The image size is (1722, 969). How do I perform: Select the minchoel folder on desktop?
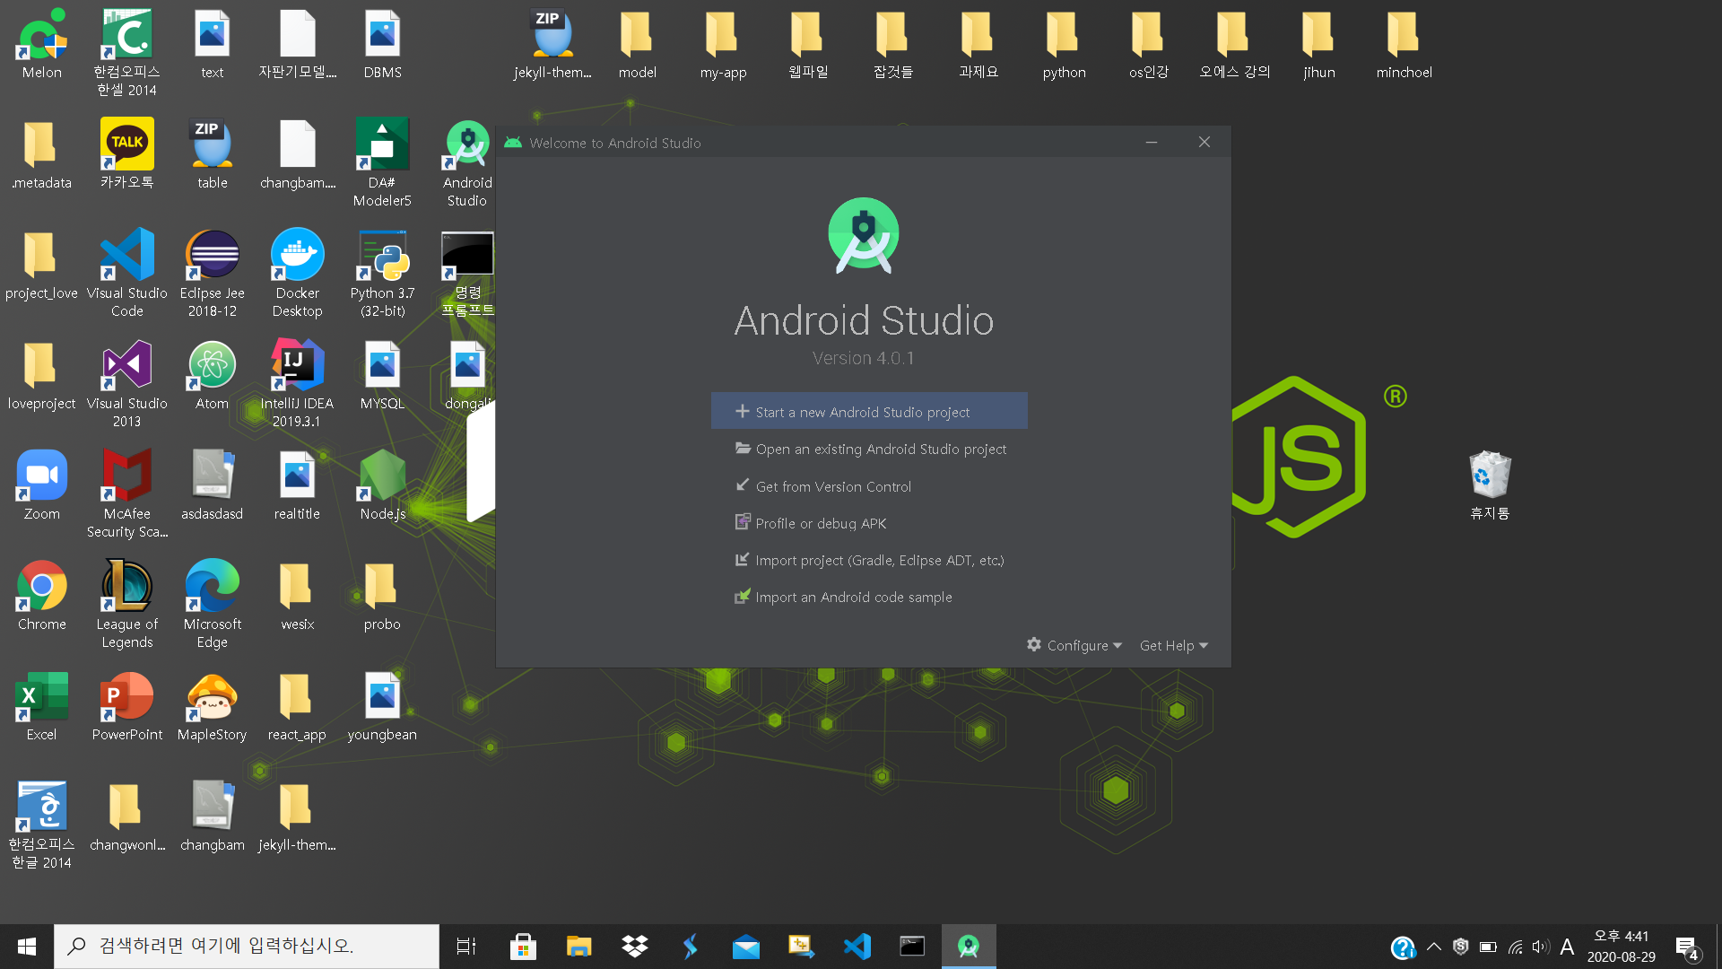[x=1405, y=43]
